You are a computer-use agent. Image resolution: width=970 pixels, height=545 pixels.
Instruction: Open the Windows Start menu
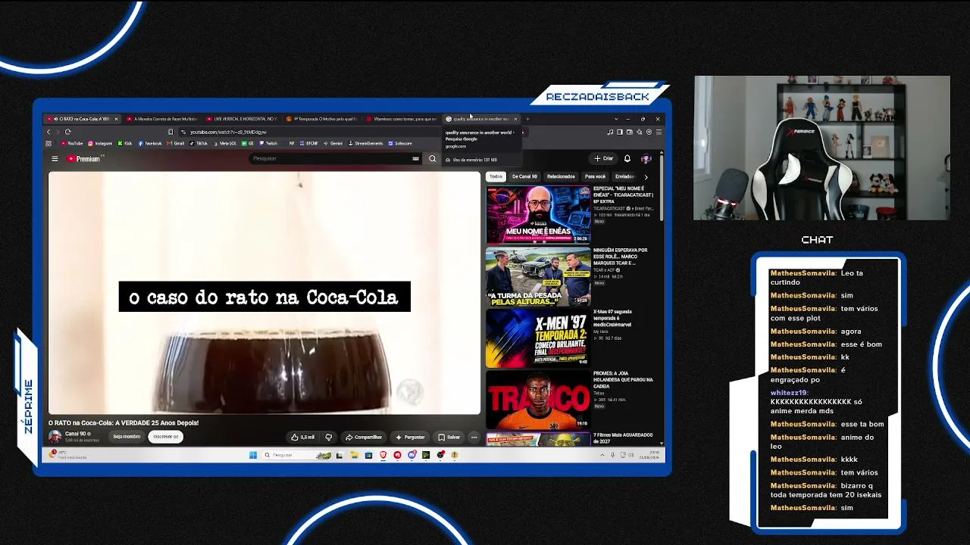(x=253, y=455)
